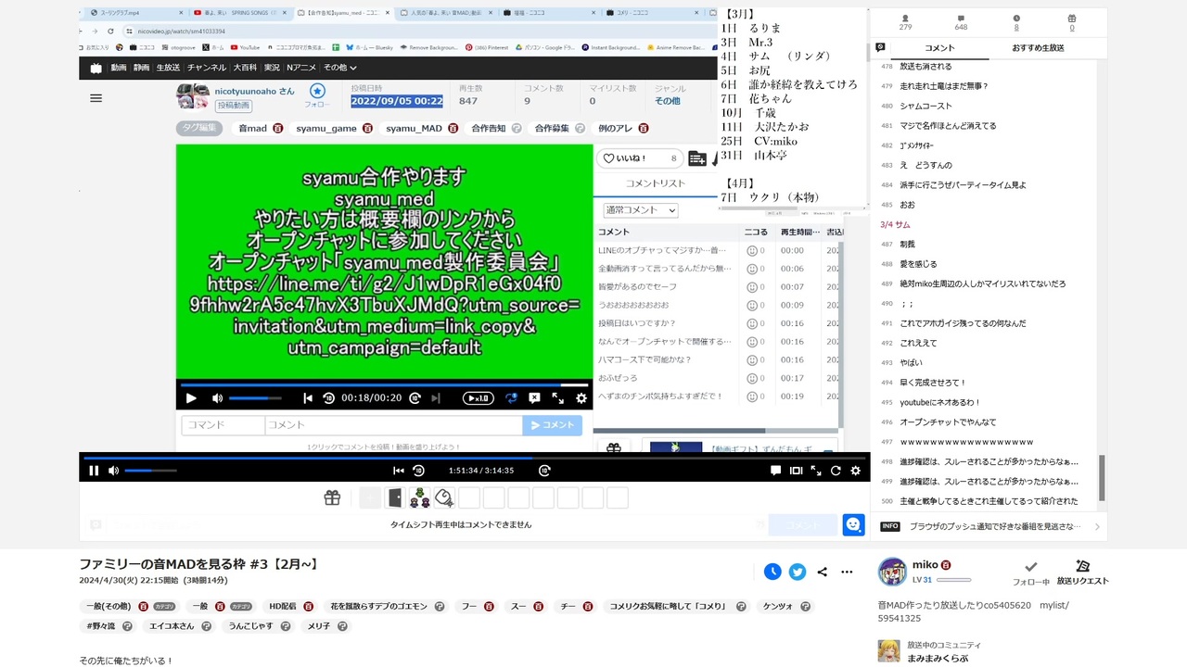Jump embedded video to start
The height and width of the screenshot is (667, 1187).
pyautogui.click(x=308, y=398)
